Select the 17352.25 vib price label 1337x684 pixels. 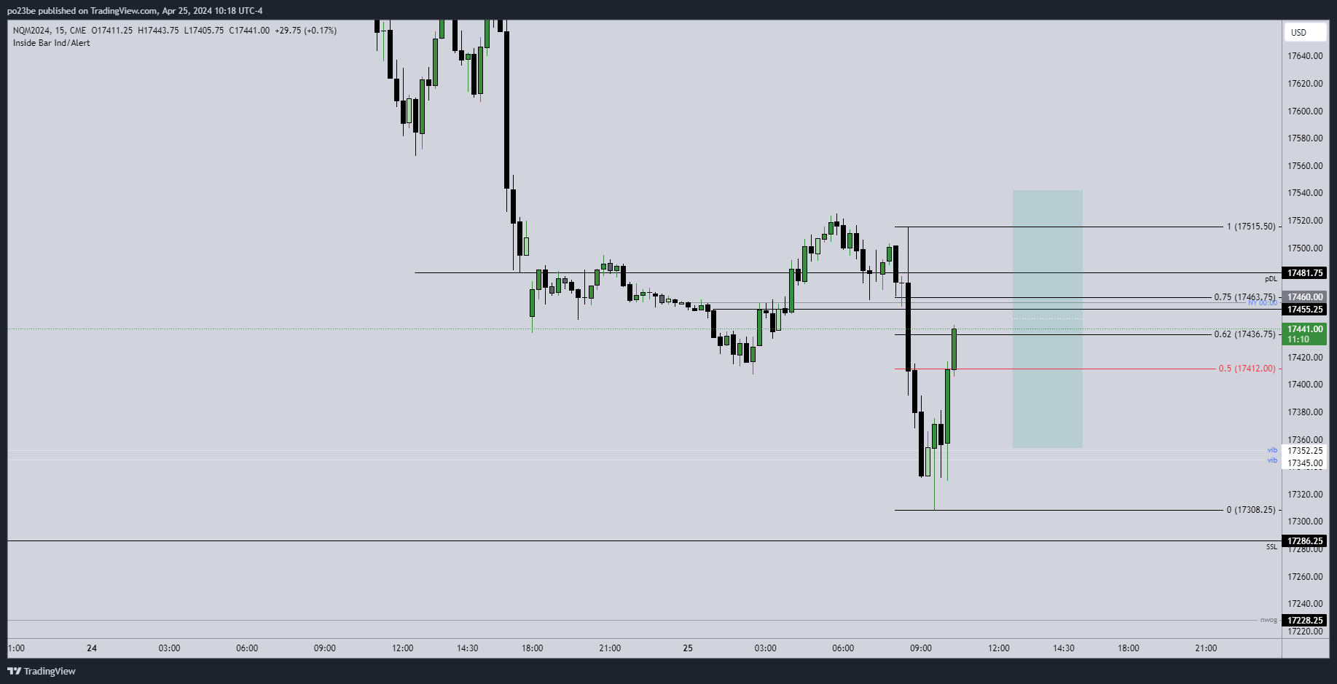click(x=1304, y=451)
